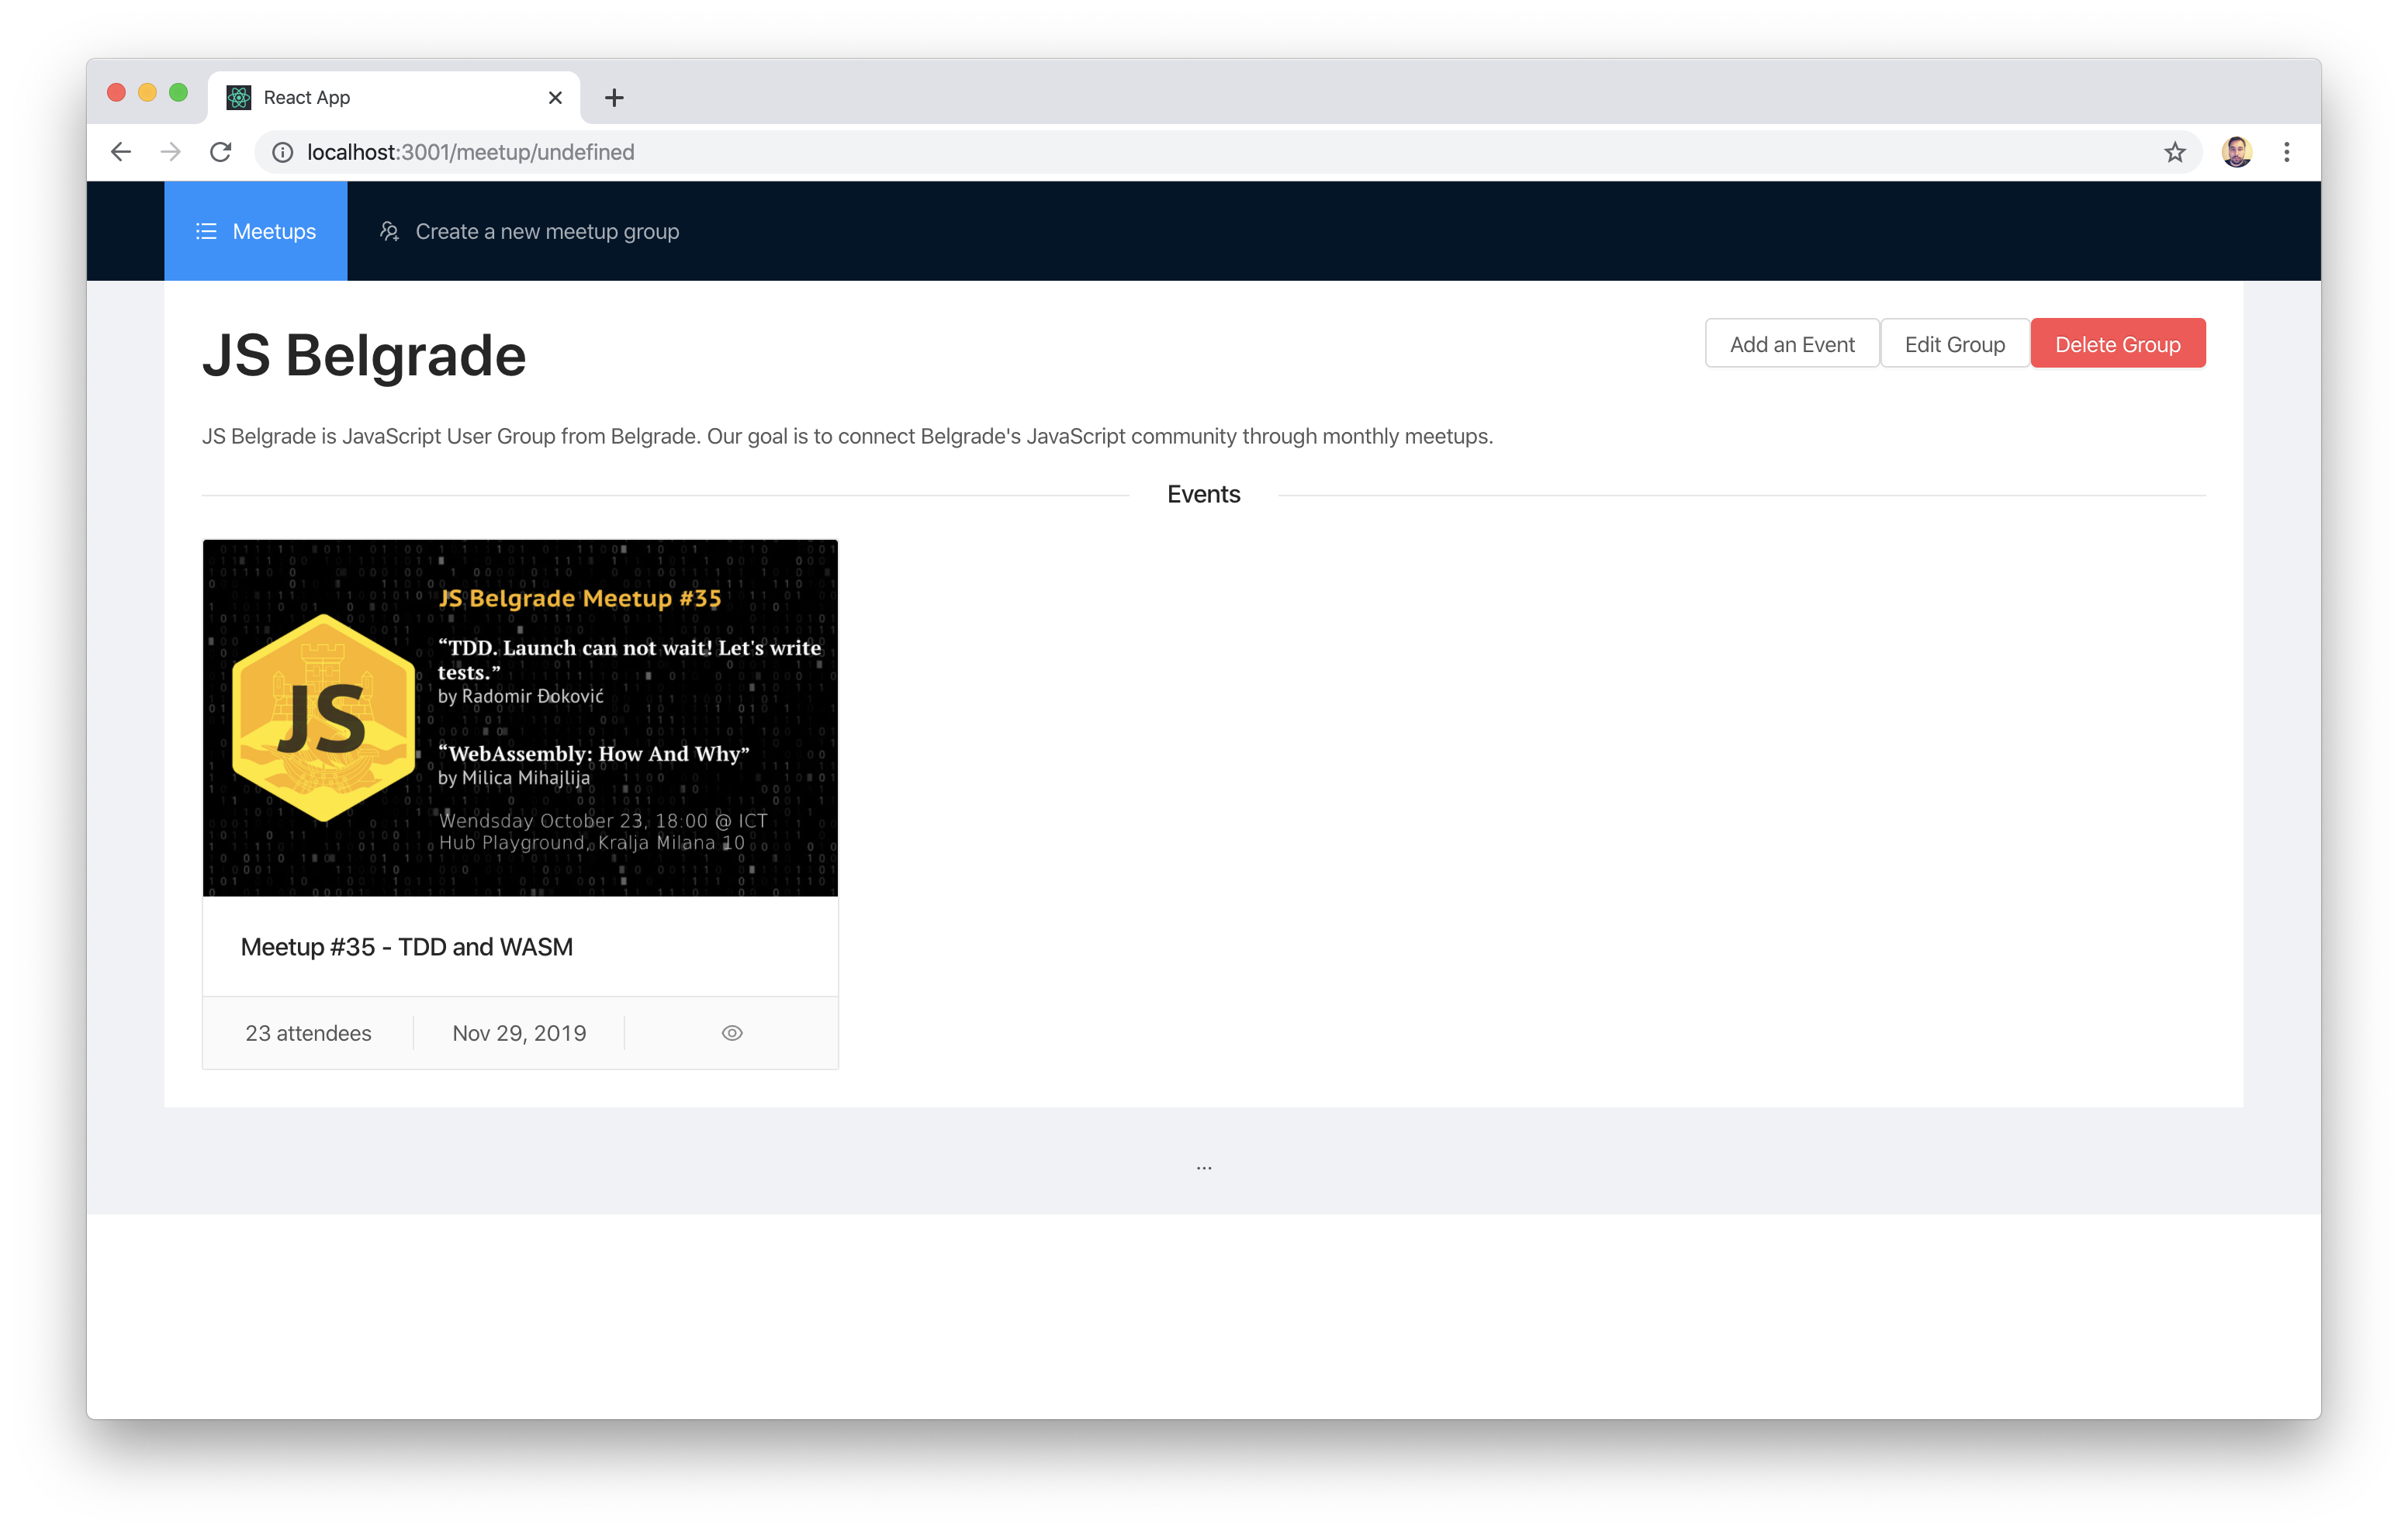Click the JS Belgrade Meetup #35 cover image
Image resolution: width=2408 pixels, height=1534 pixels.
pyautogui.click(x=520, y=718)
